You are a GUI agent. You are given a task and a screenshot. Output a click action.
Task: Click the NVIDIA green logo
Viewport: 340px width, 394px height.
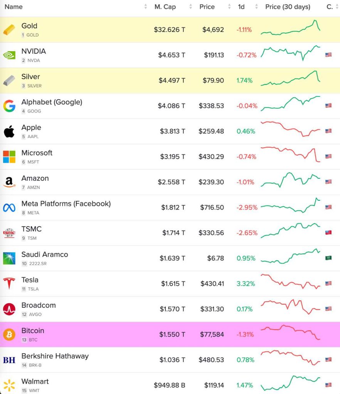9,55
